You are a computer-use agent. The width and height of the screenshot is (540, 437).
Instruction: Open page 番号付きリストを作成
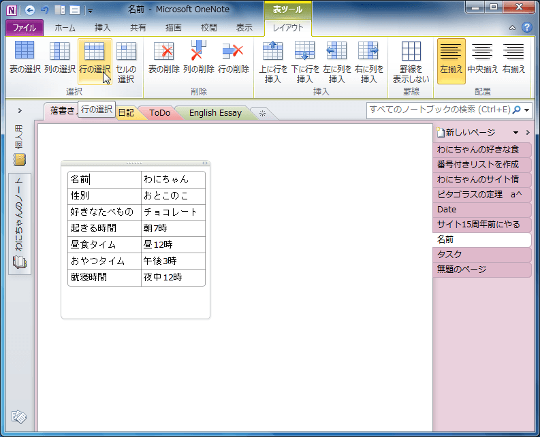482,165
